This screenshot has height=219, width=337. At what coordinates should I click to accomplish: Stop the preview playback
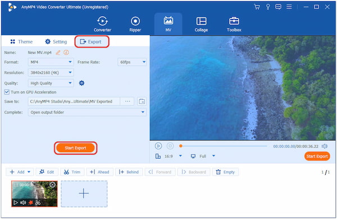tap(170, 146)
